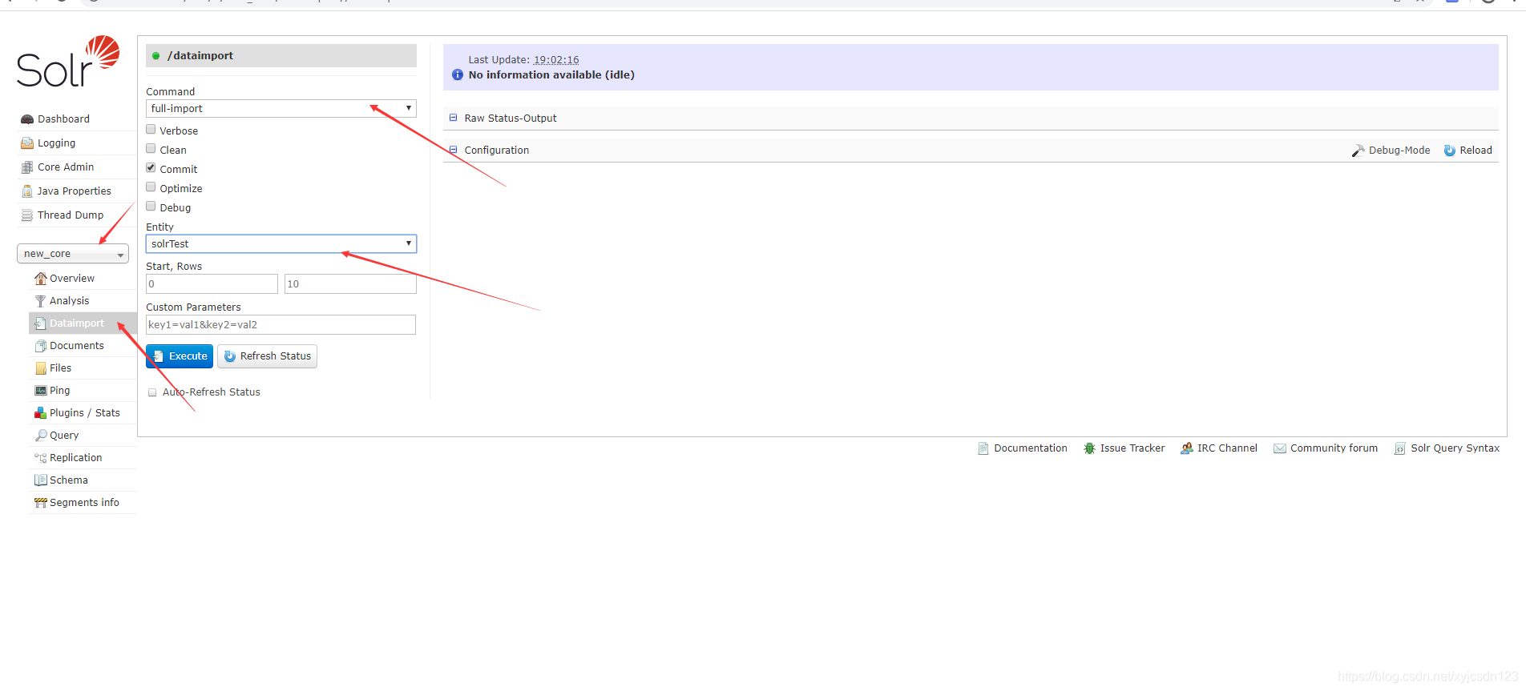Click the Query magnifier icon
The width and height of the screenshot is (1526, 691).
tap(40, 436)
